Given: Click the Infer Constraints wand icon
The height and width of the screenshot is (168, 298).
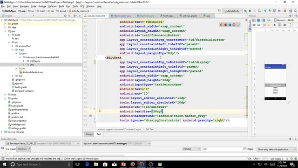Looking at the screenshot, I should point(269,25).
